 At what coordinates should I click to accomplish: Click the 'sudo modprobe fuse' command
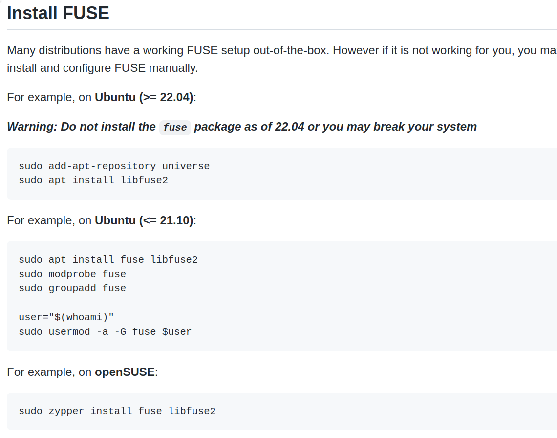tap(72, 274)
